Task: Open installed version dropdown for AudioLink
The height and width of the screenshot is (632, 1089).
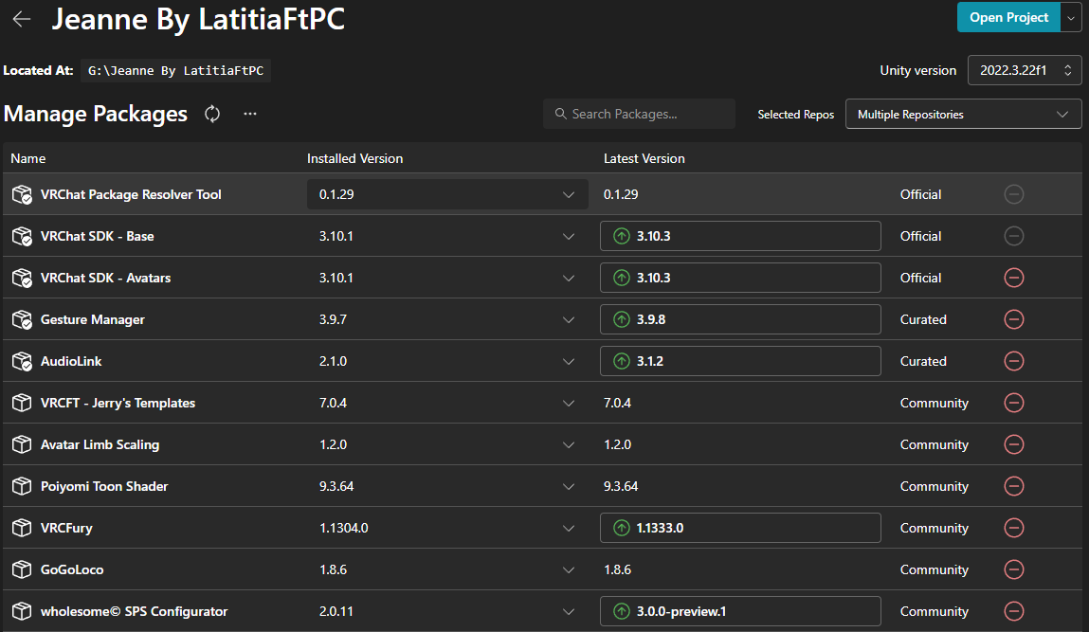Action: pos(447,361)
